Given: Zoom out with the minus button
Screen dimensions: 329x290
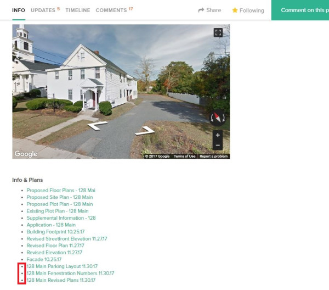Looking at the screenshot, I should 218,145.
